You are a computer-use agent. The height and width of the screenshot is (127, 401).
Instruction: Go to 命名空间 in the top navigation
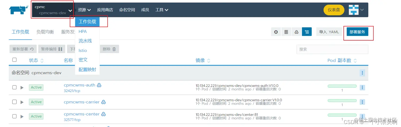[x=127, y=10]
